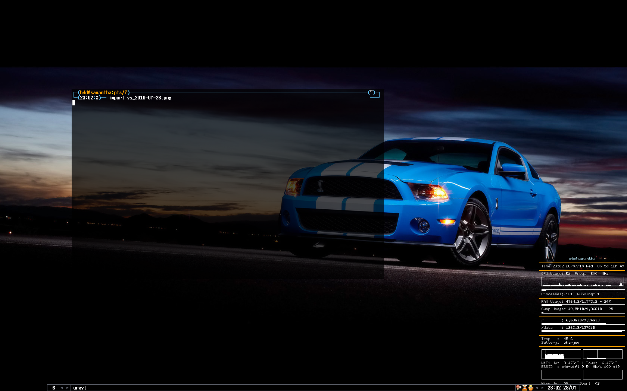Click the empty wired download graph box
This screenshot has height=391, width=627.
(603, 374)
